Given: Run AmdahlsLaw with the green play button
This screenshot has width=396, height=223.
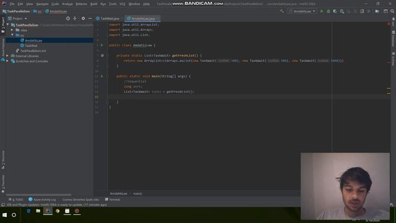Looking at the screenshot, I should [322, 11].
